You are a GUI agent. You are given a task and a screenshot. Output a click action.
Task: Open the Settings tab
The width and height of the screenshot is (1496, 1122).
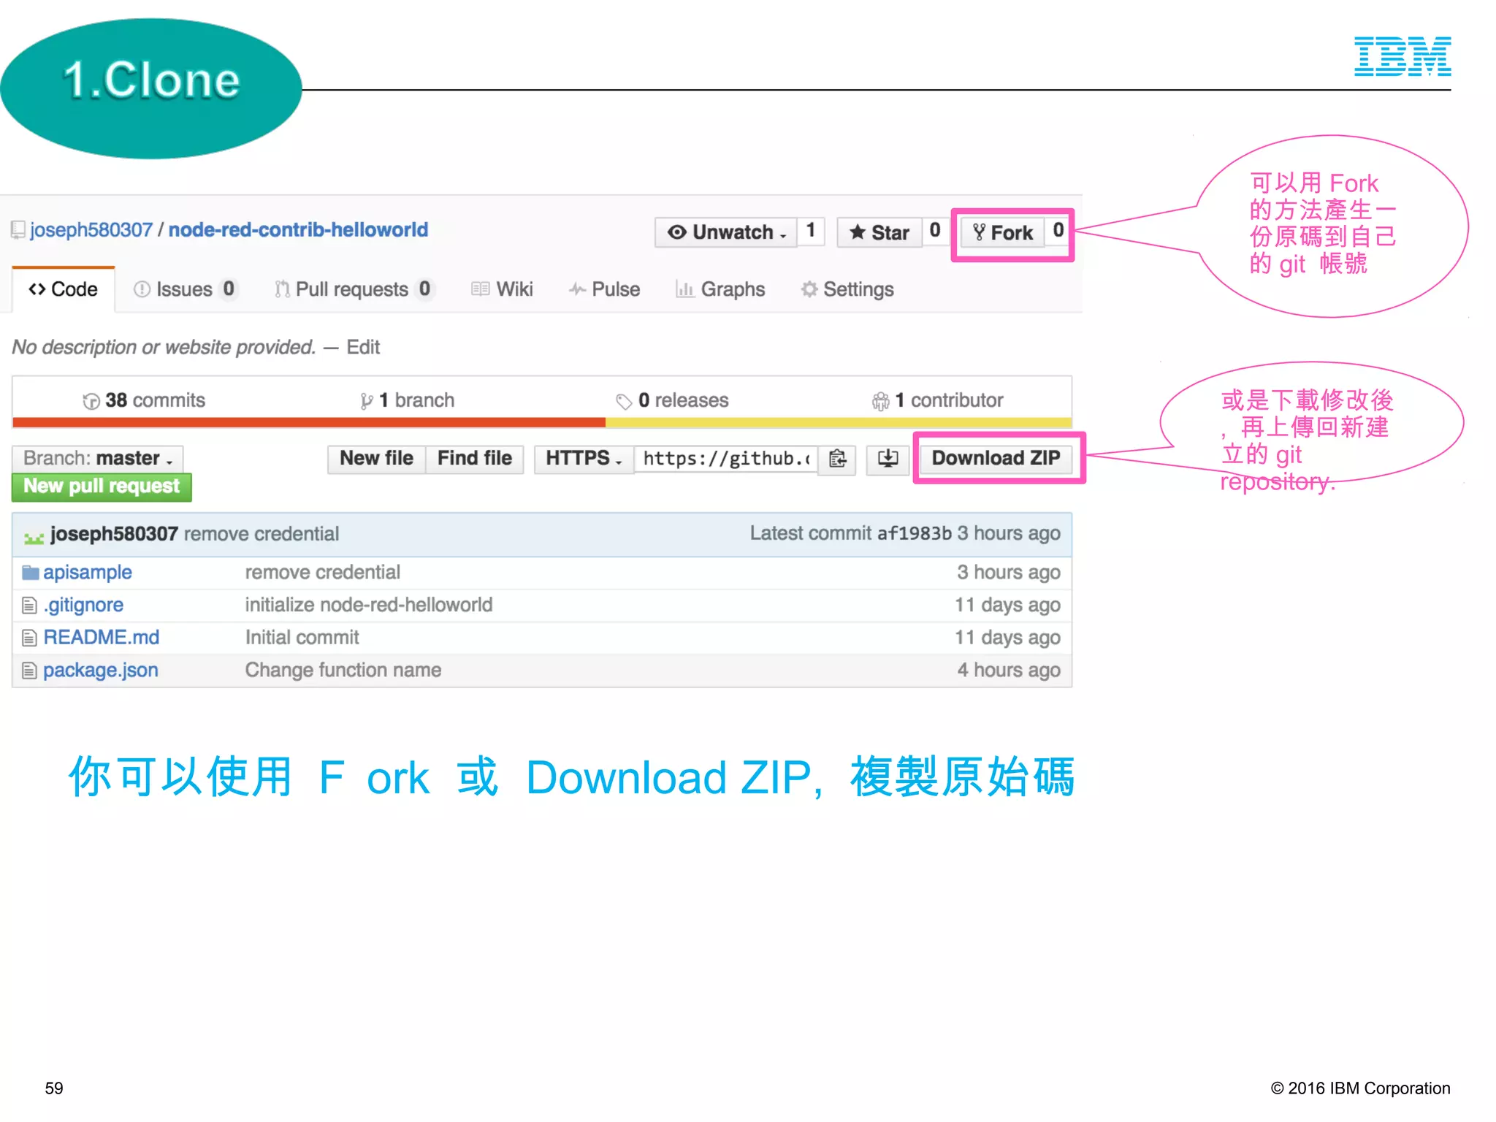pyautogui.click(x=847, y=289)
